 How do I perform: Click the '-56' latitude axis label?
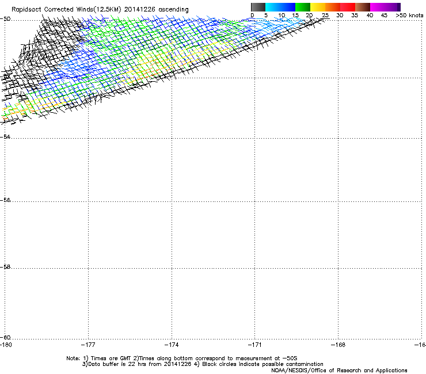[5, 200]
